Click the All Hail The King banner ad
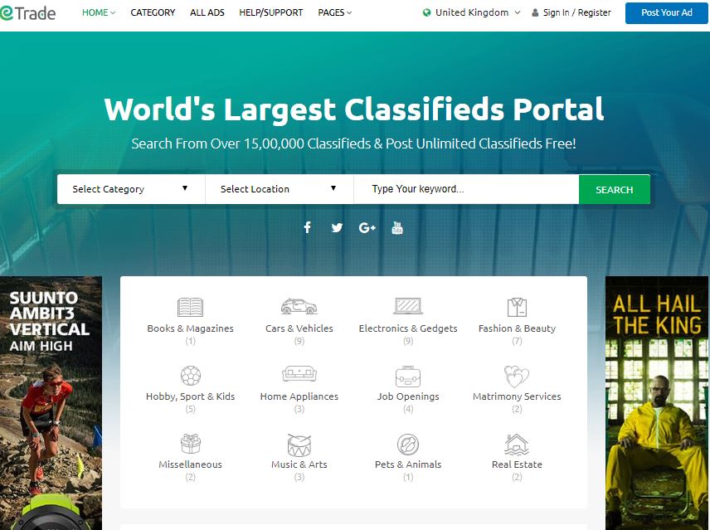This screenshot has width=710, height=530. tap(657, 403)
